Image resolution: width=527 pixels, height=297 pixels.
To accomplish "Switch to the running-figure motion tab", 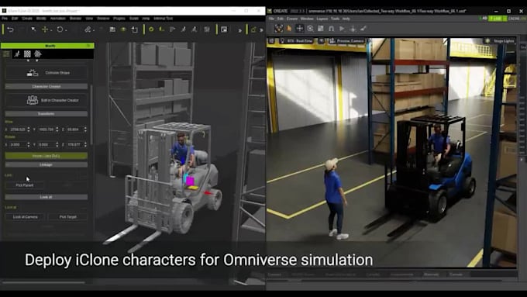I will (x=17, y=54).
